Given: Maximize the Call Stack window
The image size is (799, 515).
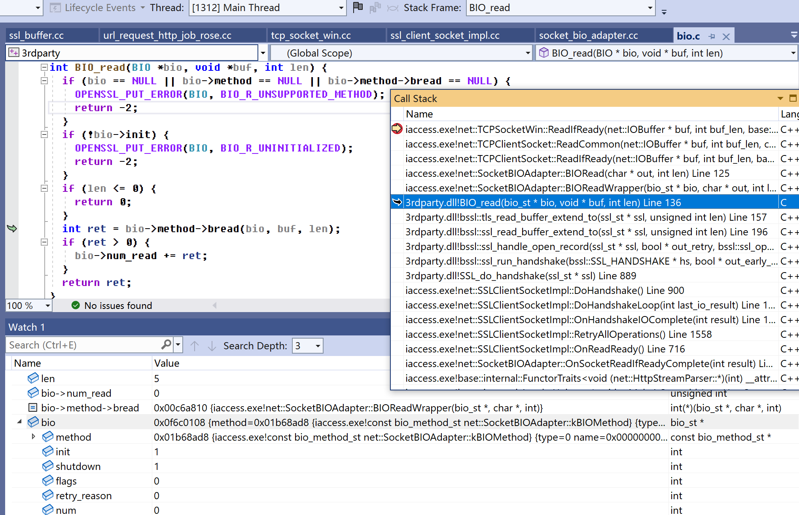Looking at the screenshot, I should [793, 98].
